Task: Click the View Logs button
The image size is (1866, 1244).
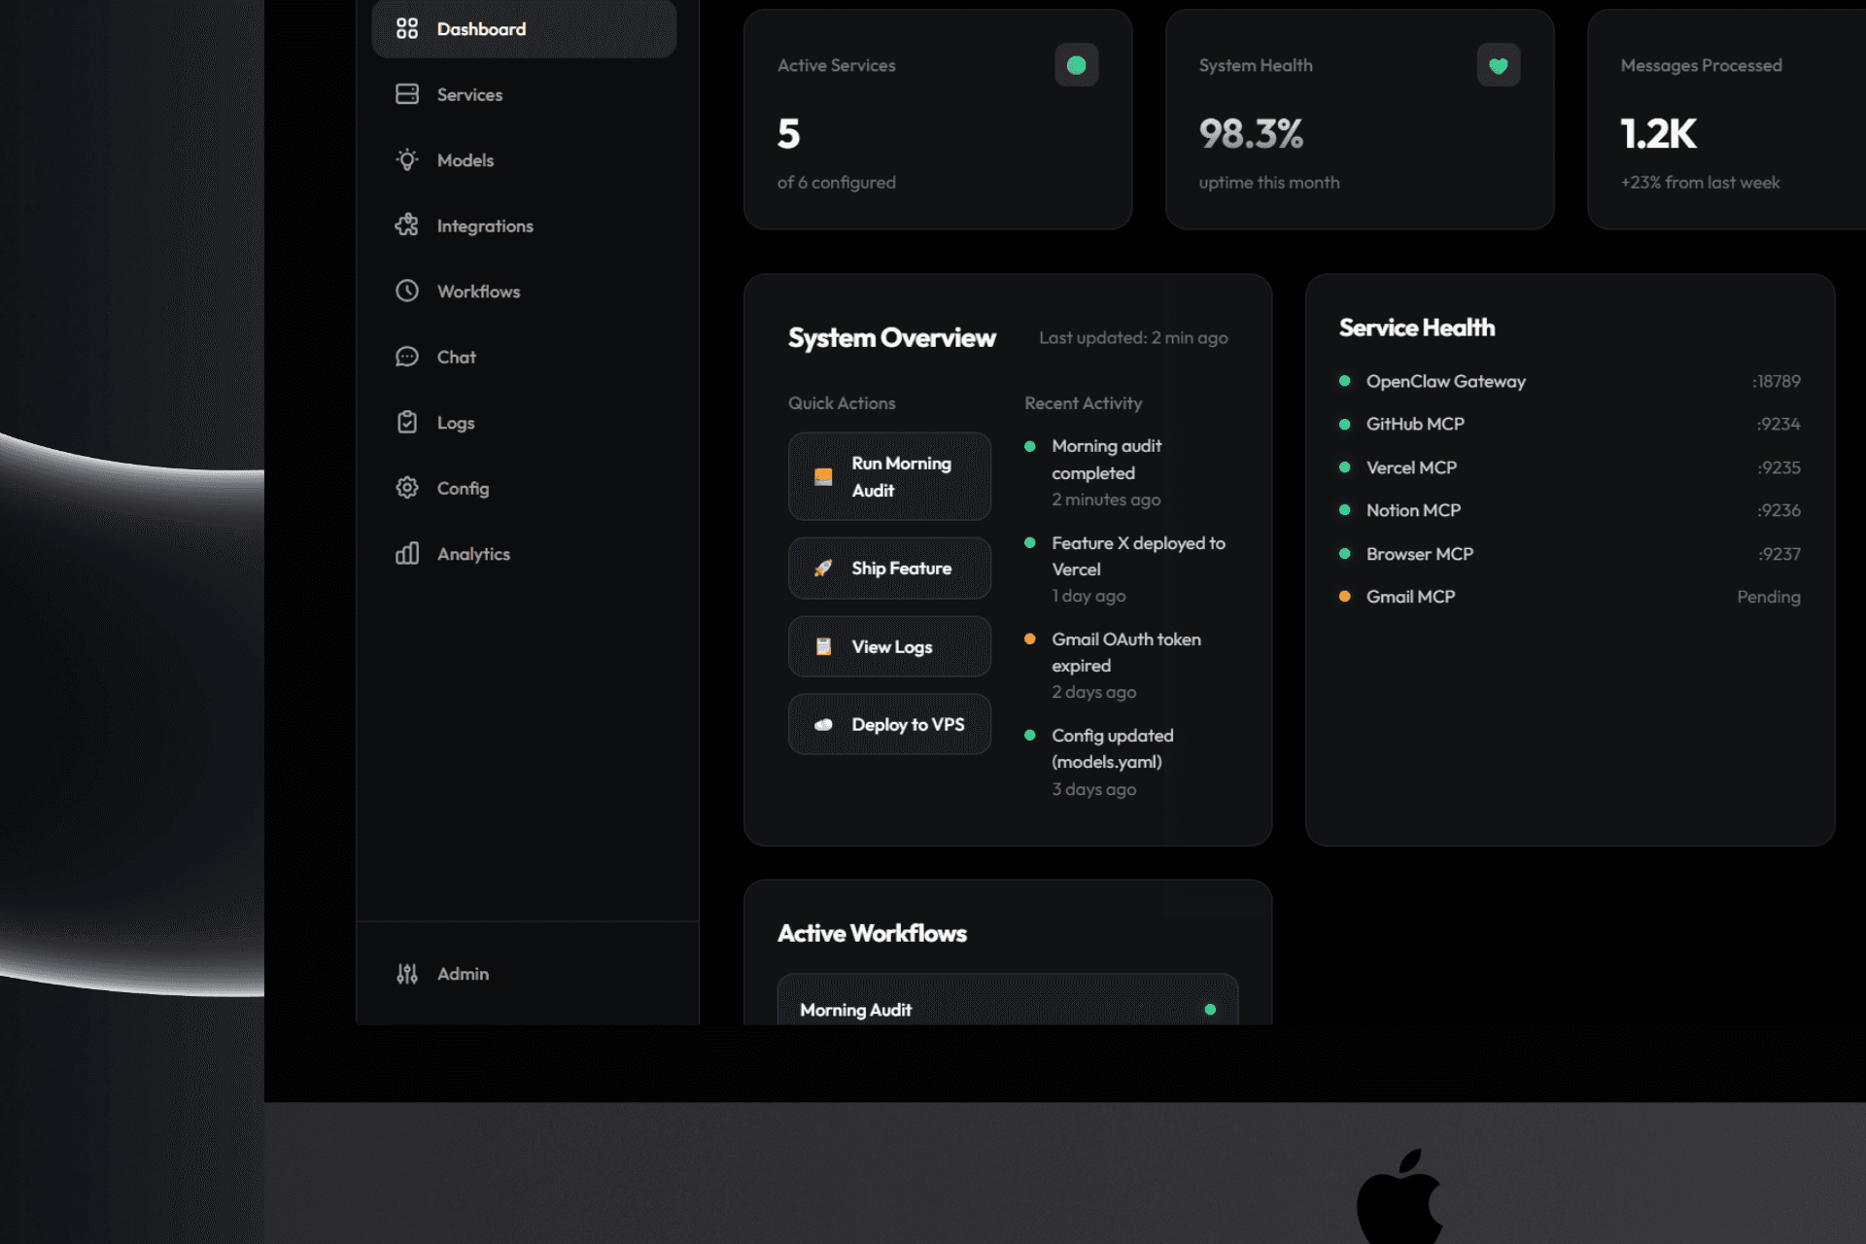Action: (889, 646)
